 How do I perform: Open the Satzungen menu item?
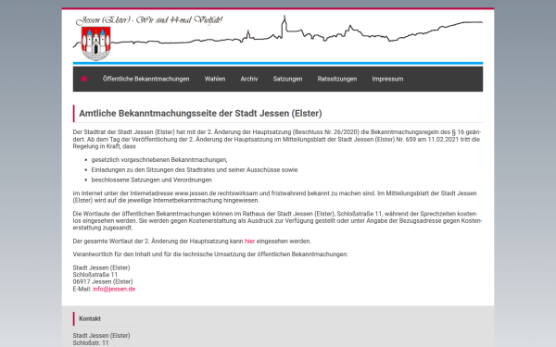[287, 79]
